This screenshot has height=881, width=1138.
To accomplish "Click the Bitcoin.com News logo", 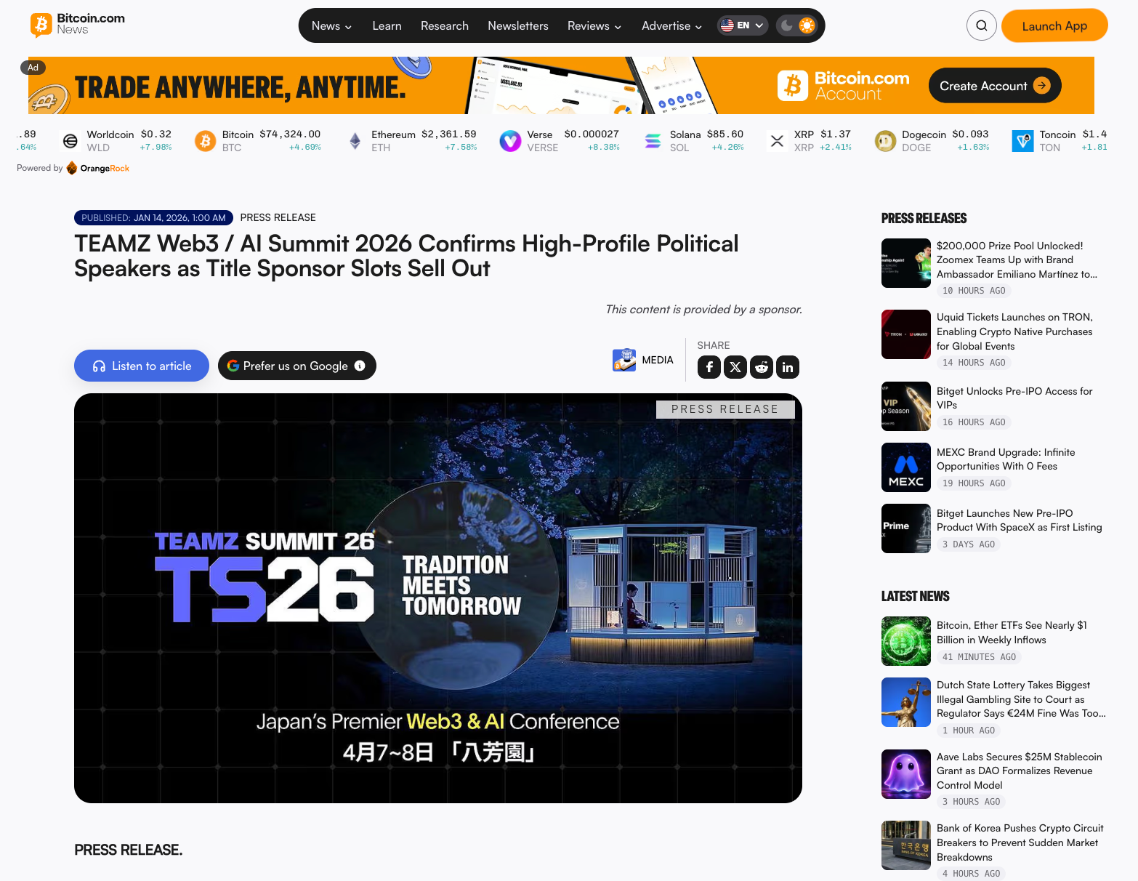I will pos(78,24).
